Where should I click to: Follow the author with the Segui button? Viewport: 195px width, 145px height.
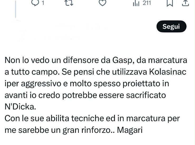(x=171, y=26)
